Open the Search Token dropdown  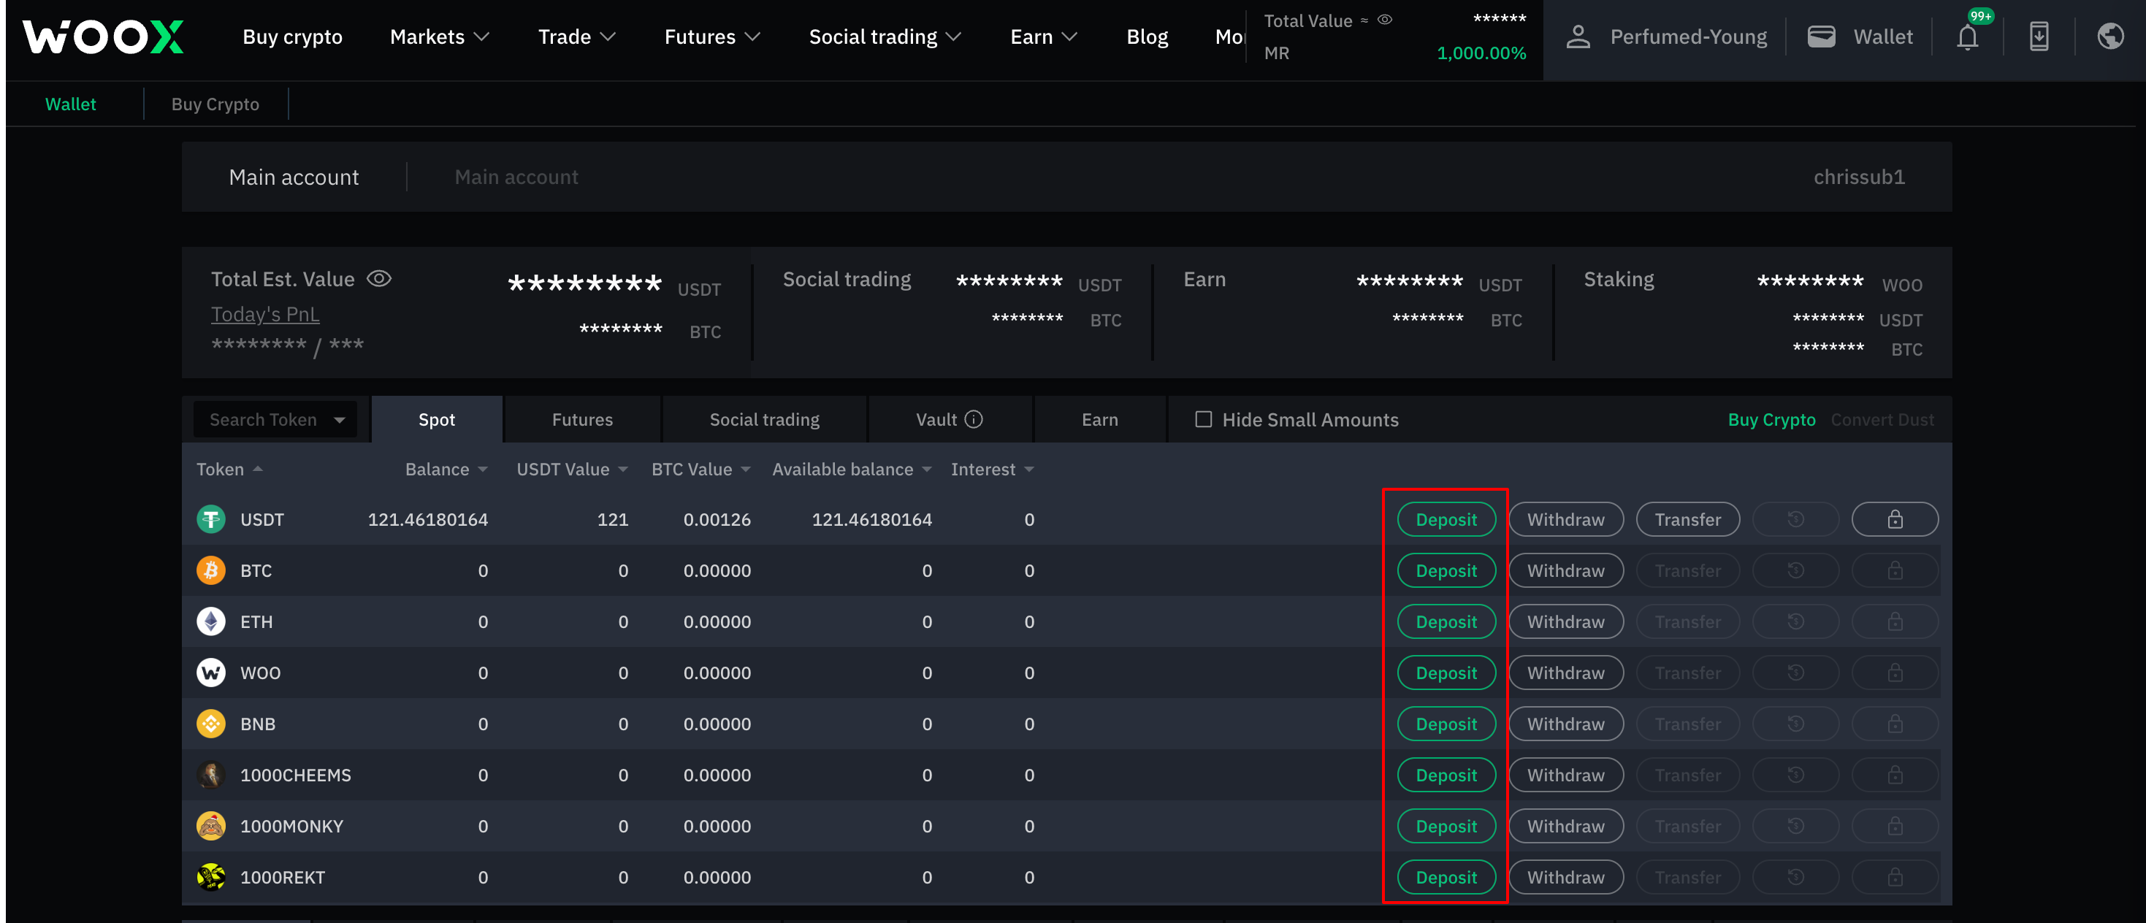tap(275, 419)
